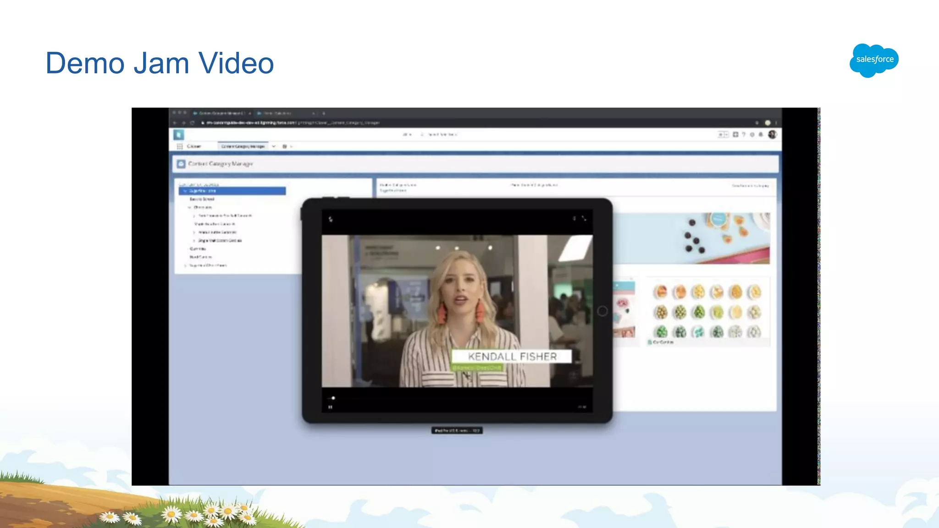Click the global search box in header
Viewport: 939px width, 528px height.
click(441, 134)
